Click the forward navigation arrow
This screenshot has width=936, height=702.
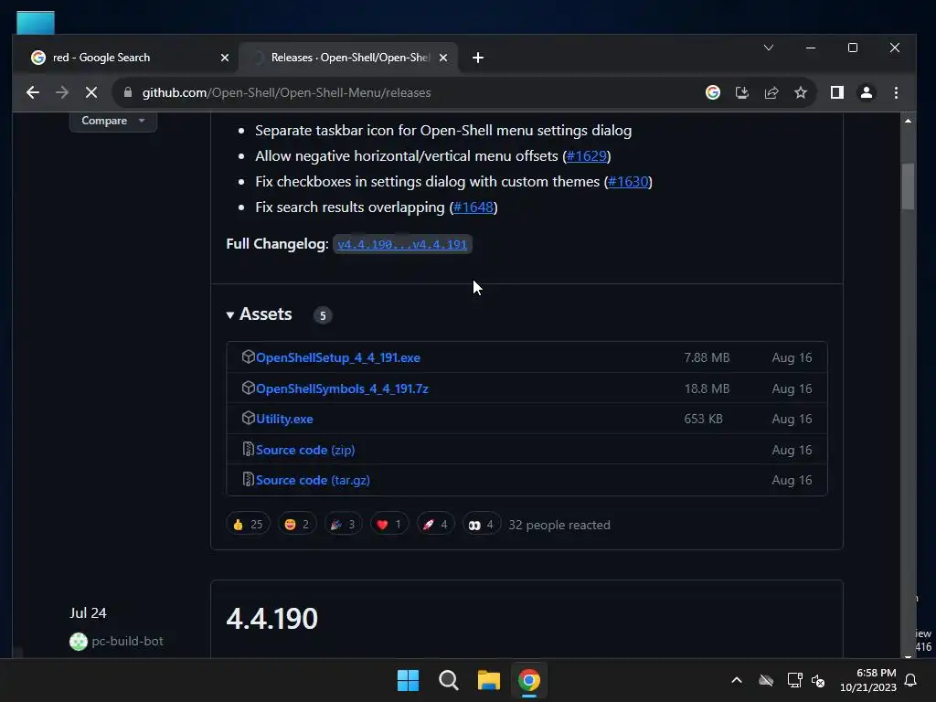click(62, 92)
